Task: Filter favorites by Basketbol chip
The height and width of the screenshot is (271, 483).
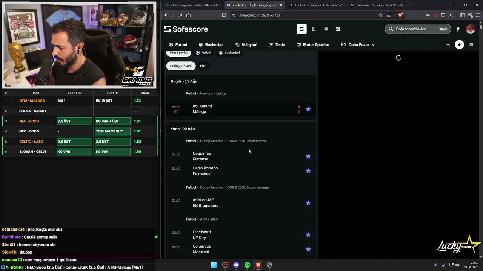Action: [x=229, y=53]
